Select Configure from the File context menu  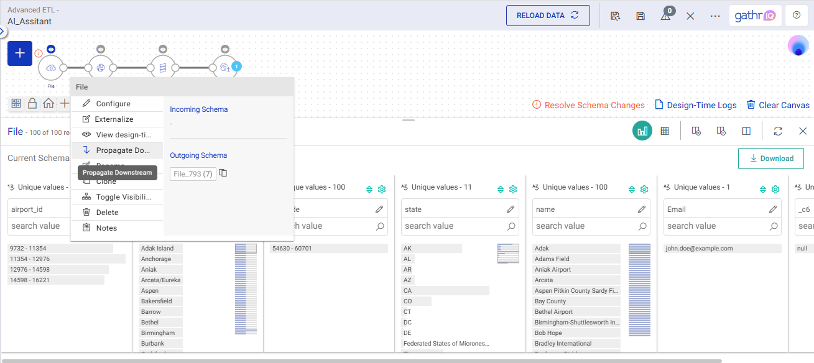pos(113,104)
